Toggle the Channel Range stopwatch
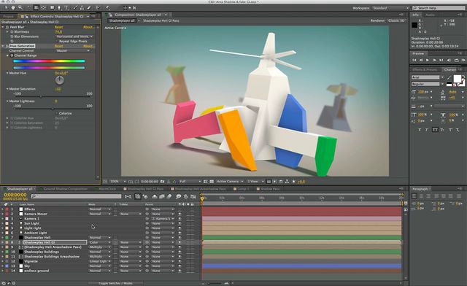 point(12,55)
